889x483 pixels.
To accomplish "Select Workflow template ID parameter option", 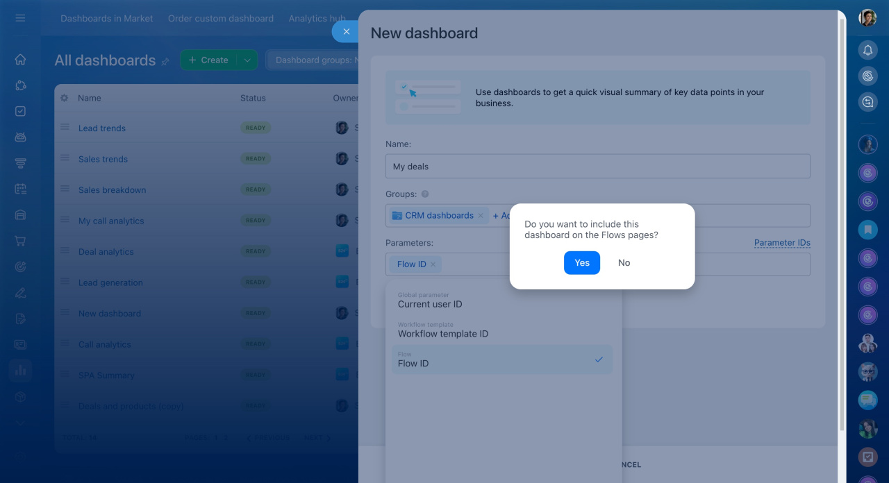I will coord(501,330).
